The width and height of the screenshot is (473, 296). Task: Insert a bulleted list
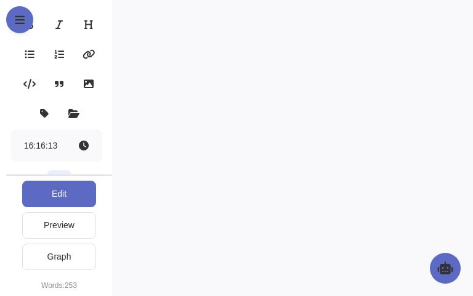point(30,54)
